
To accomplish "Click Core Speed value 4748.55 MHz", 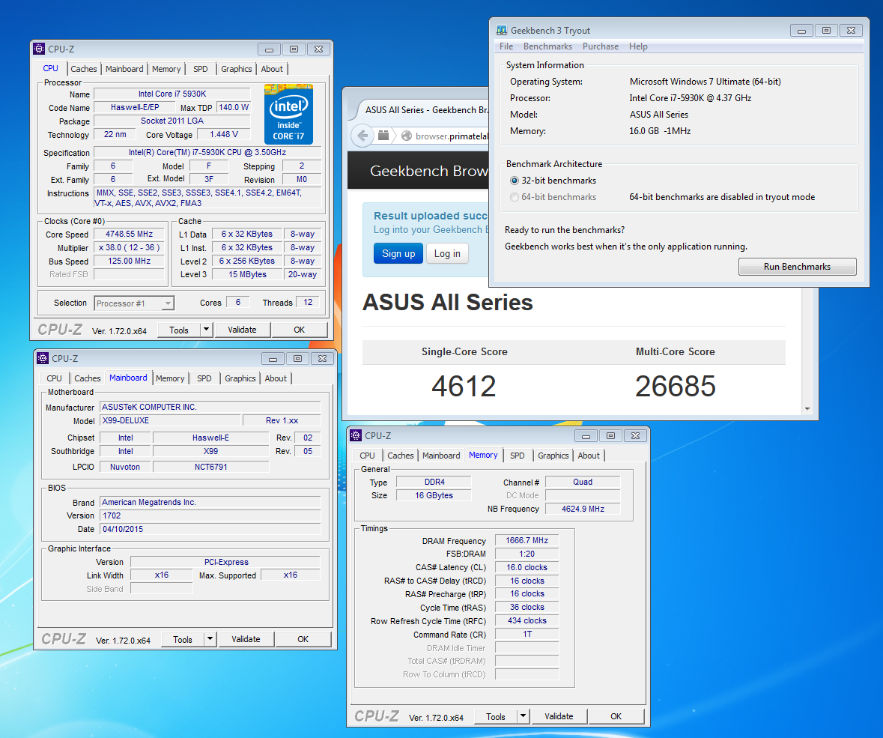I will 129,234.
